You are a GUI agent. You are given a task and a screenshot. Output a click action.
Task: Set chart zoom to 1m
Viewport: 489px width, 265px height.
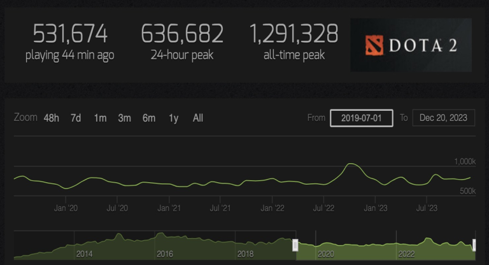click(100, 118)
